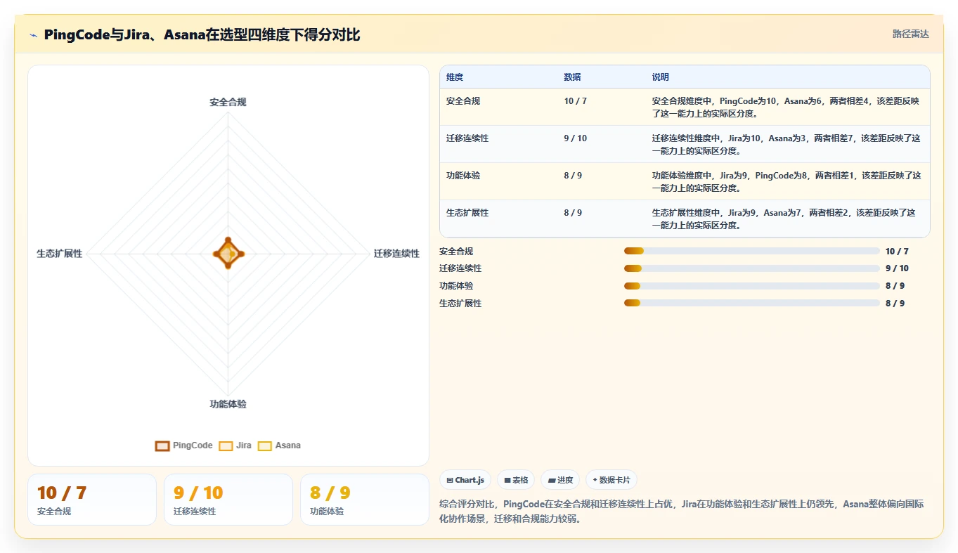
Task: Click the 10 / 7 value in table
Action: [x=575, y=101]
